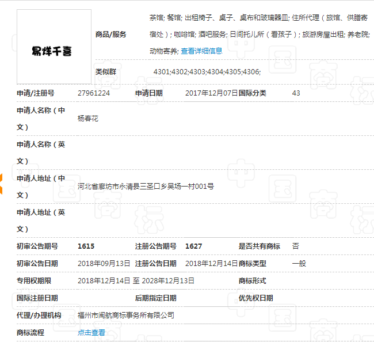
Task: Select the registration number 27961224
Action: pos(94,93)
